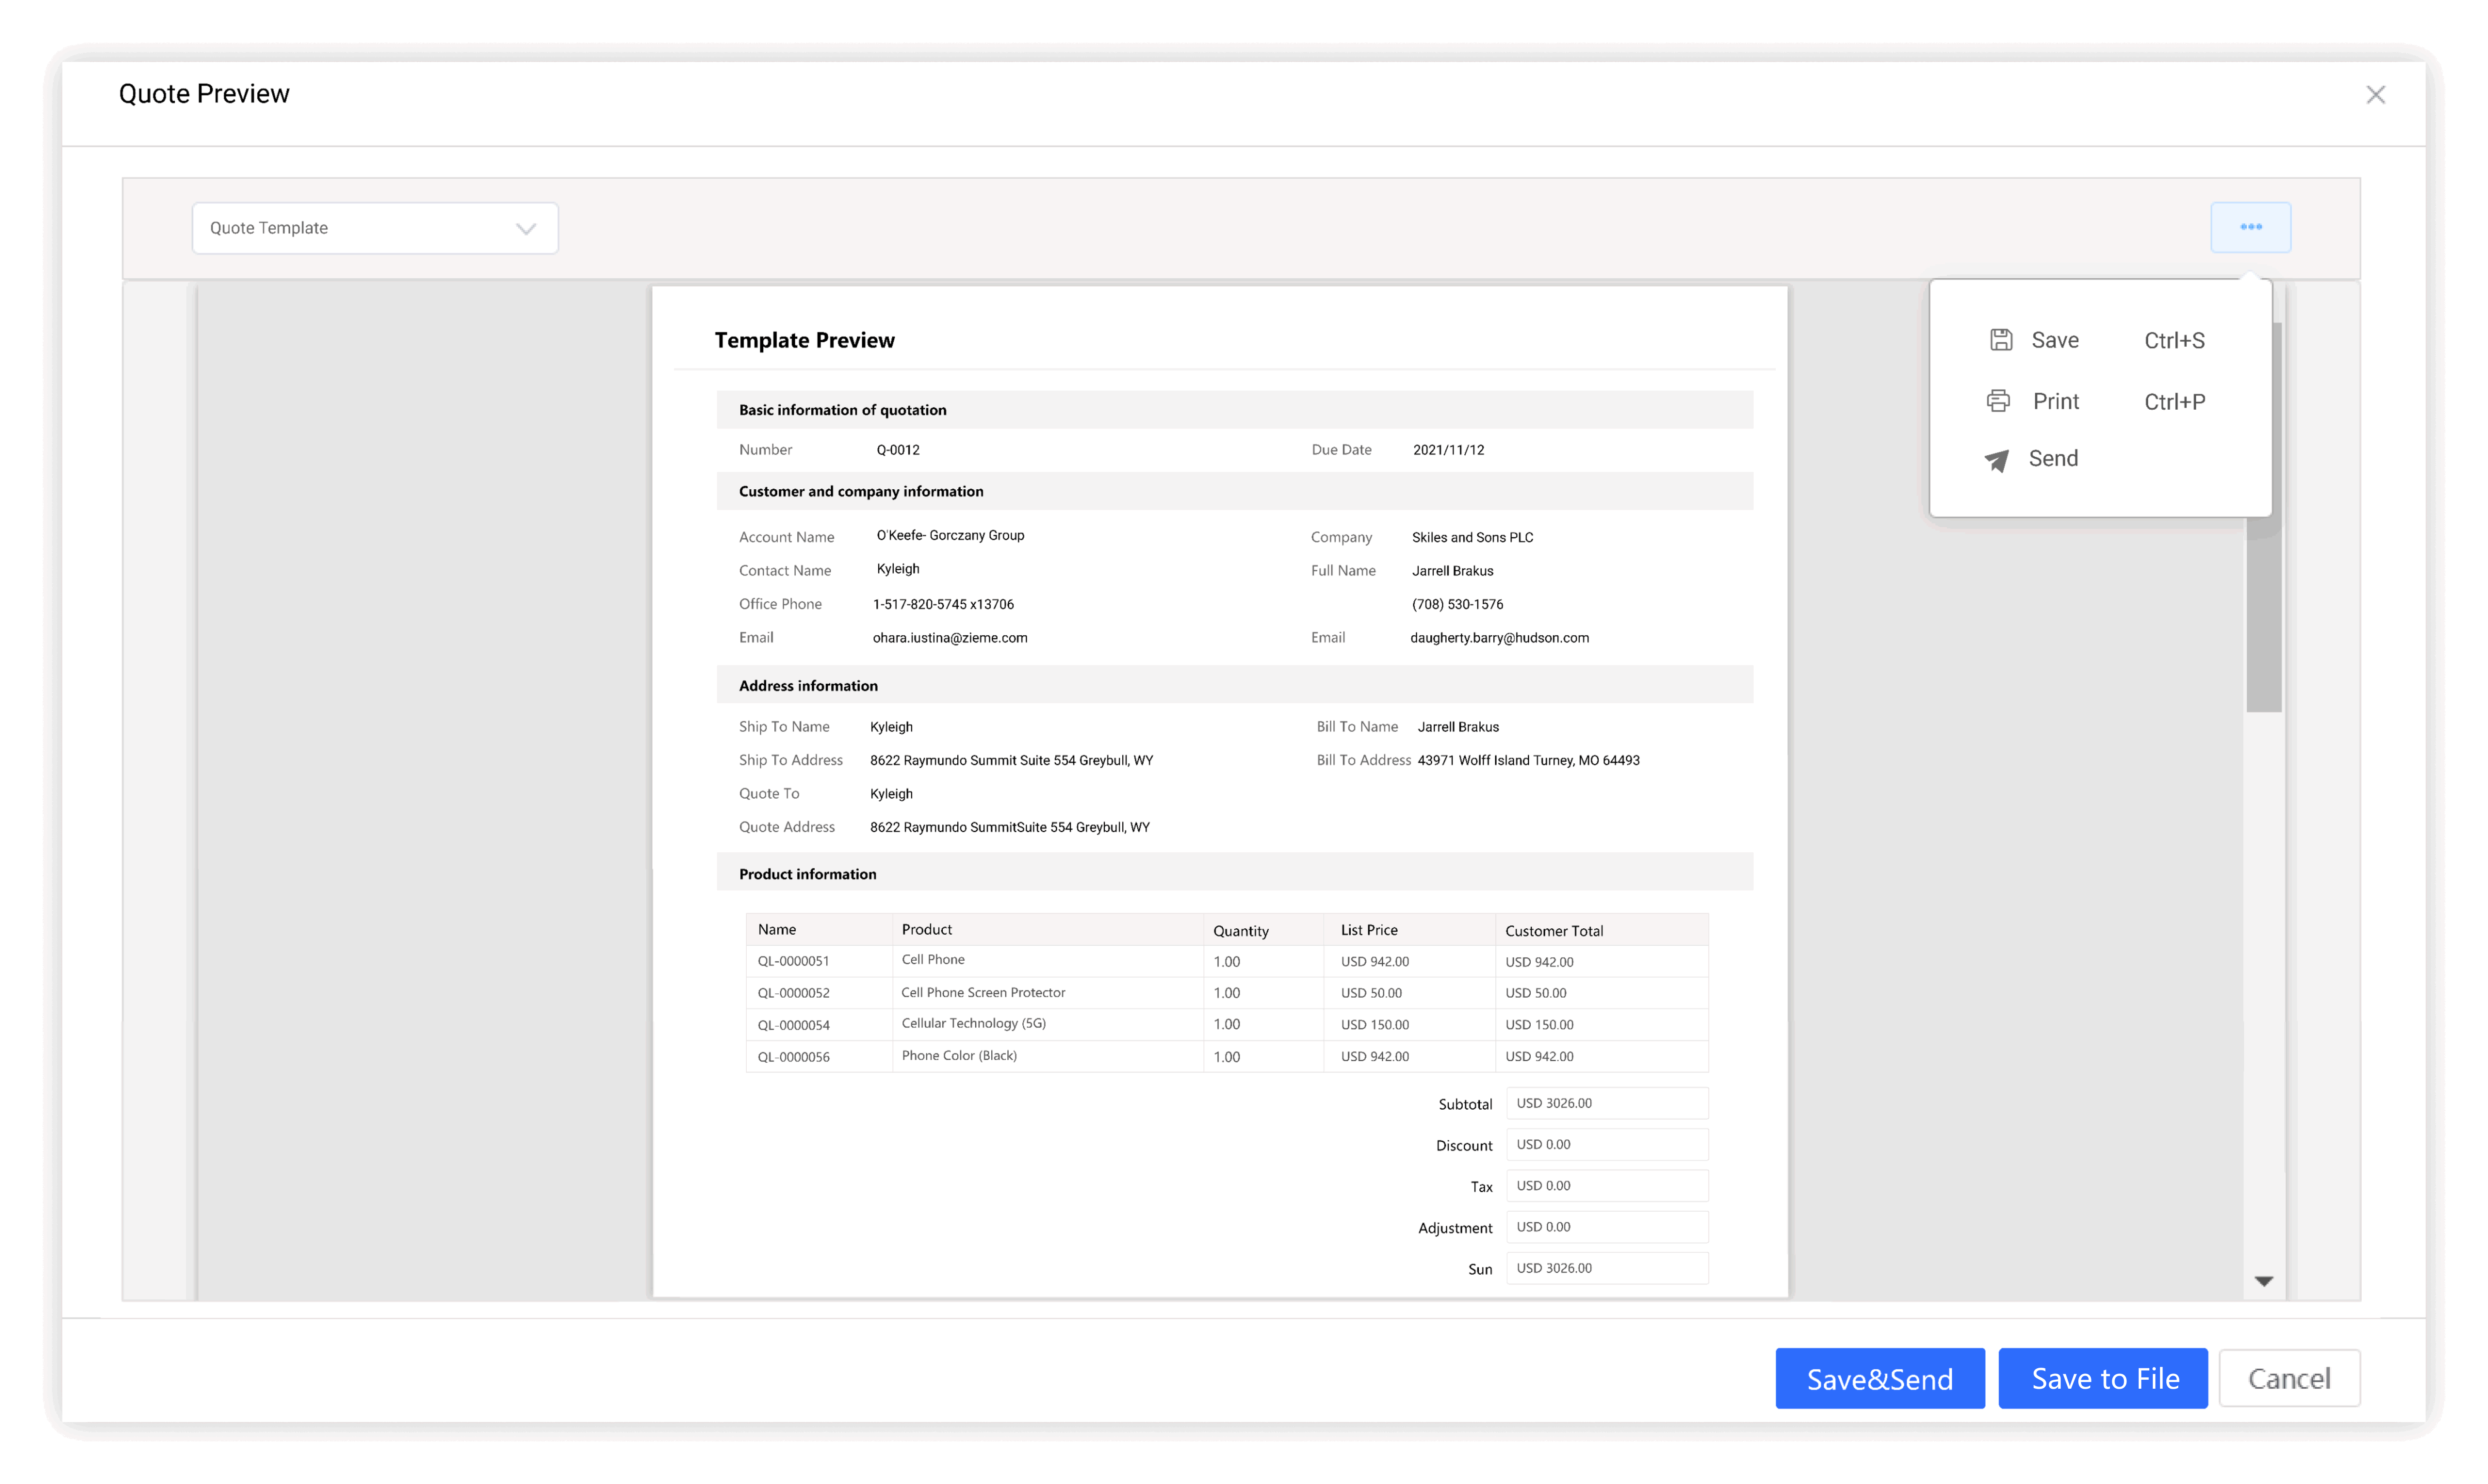
Task: Open the Quote Template dropdown
Action: click(x=374, y=228)
